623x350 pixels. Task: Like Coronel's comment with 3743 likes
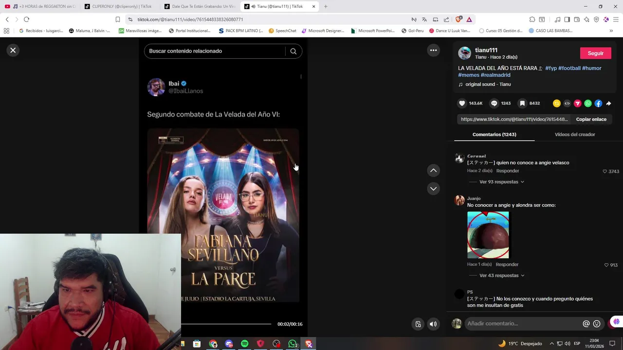[605, 171]
